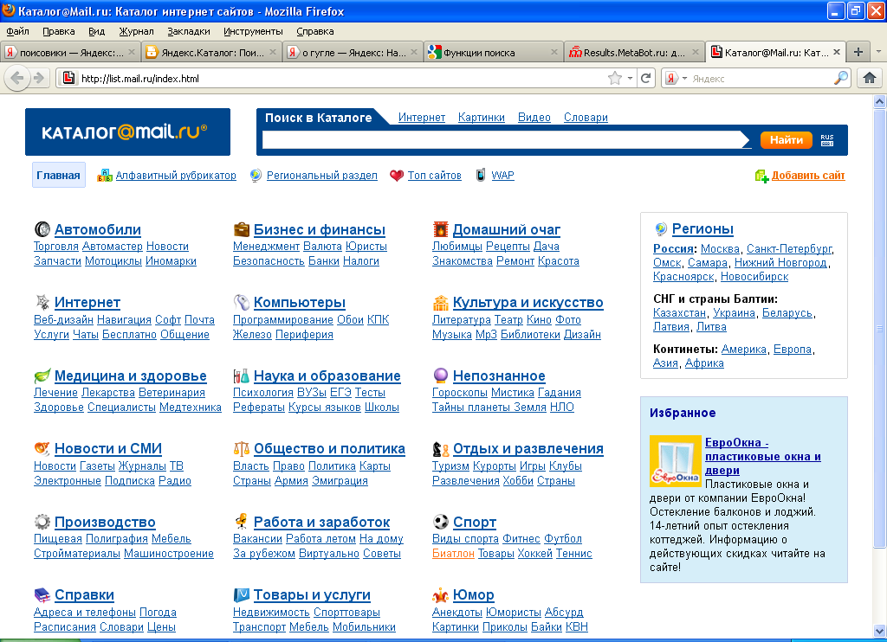
Task: Open the Санкт-Петербург region link
Action: 789,248
